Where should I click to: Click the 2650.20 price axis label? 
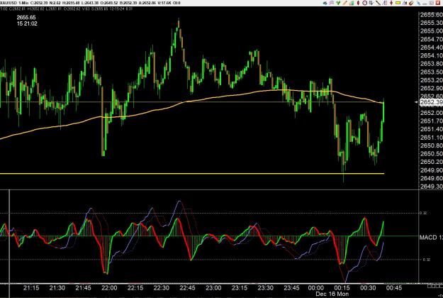[x=432, y=162]
